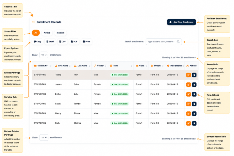Screen dimensions: 234x156
Task: Sort table by Student No column
Action: click(42, 66)
